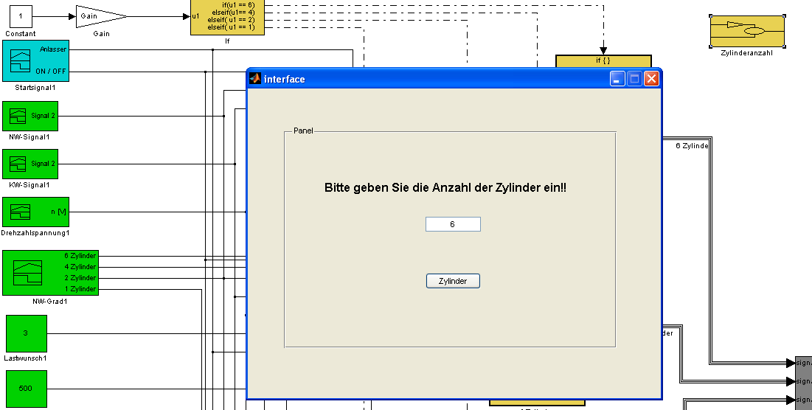Image resolution: width=812 pixels, height=410 pixels.
Task: Click the 'elseif( u1 == 1)' condition in If block
Action: pos(231,27)
